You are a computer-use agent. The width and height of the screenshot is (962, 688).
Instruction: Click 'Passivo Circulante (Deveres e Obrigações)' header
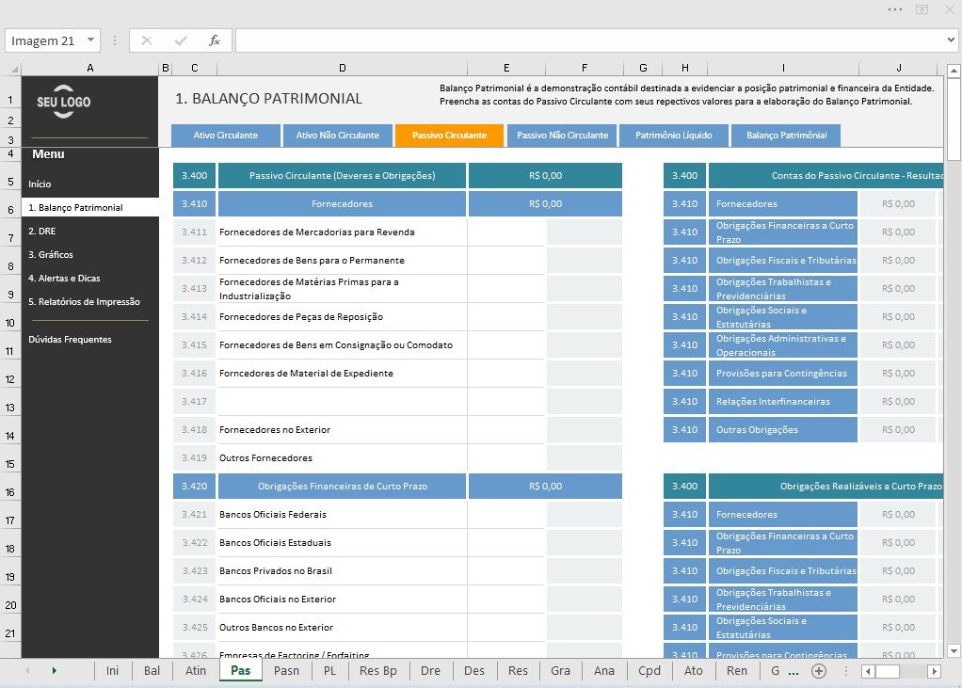(x=342, y=175)
